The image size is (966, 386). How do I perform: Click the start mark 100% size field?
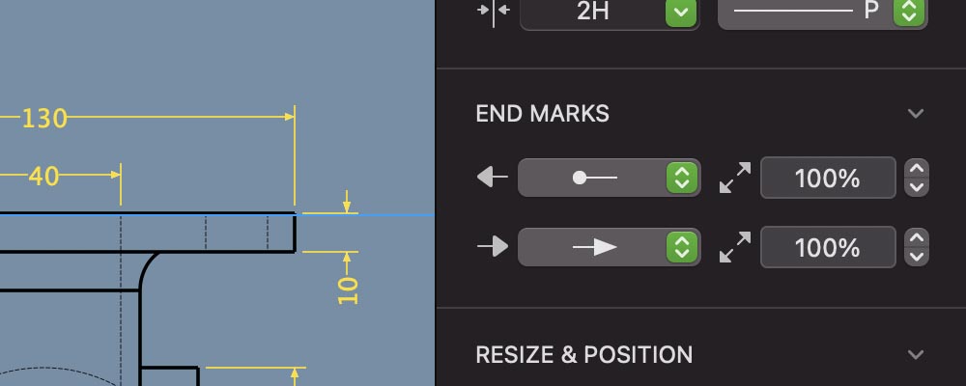pyautogui.click(x=827, y=178)
